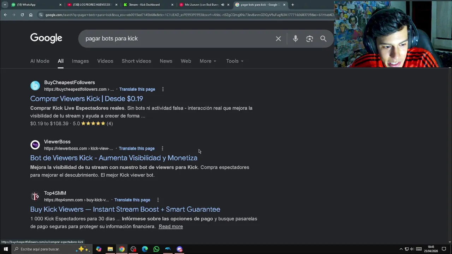Viewport: 452px width, 254px height.
Task: Open WhatsApp from the taskbar
Action: [156, 249]
